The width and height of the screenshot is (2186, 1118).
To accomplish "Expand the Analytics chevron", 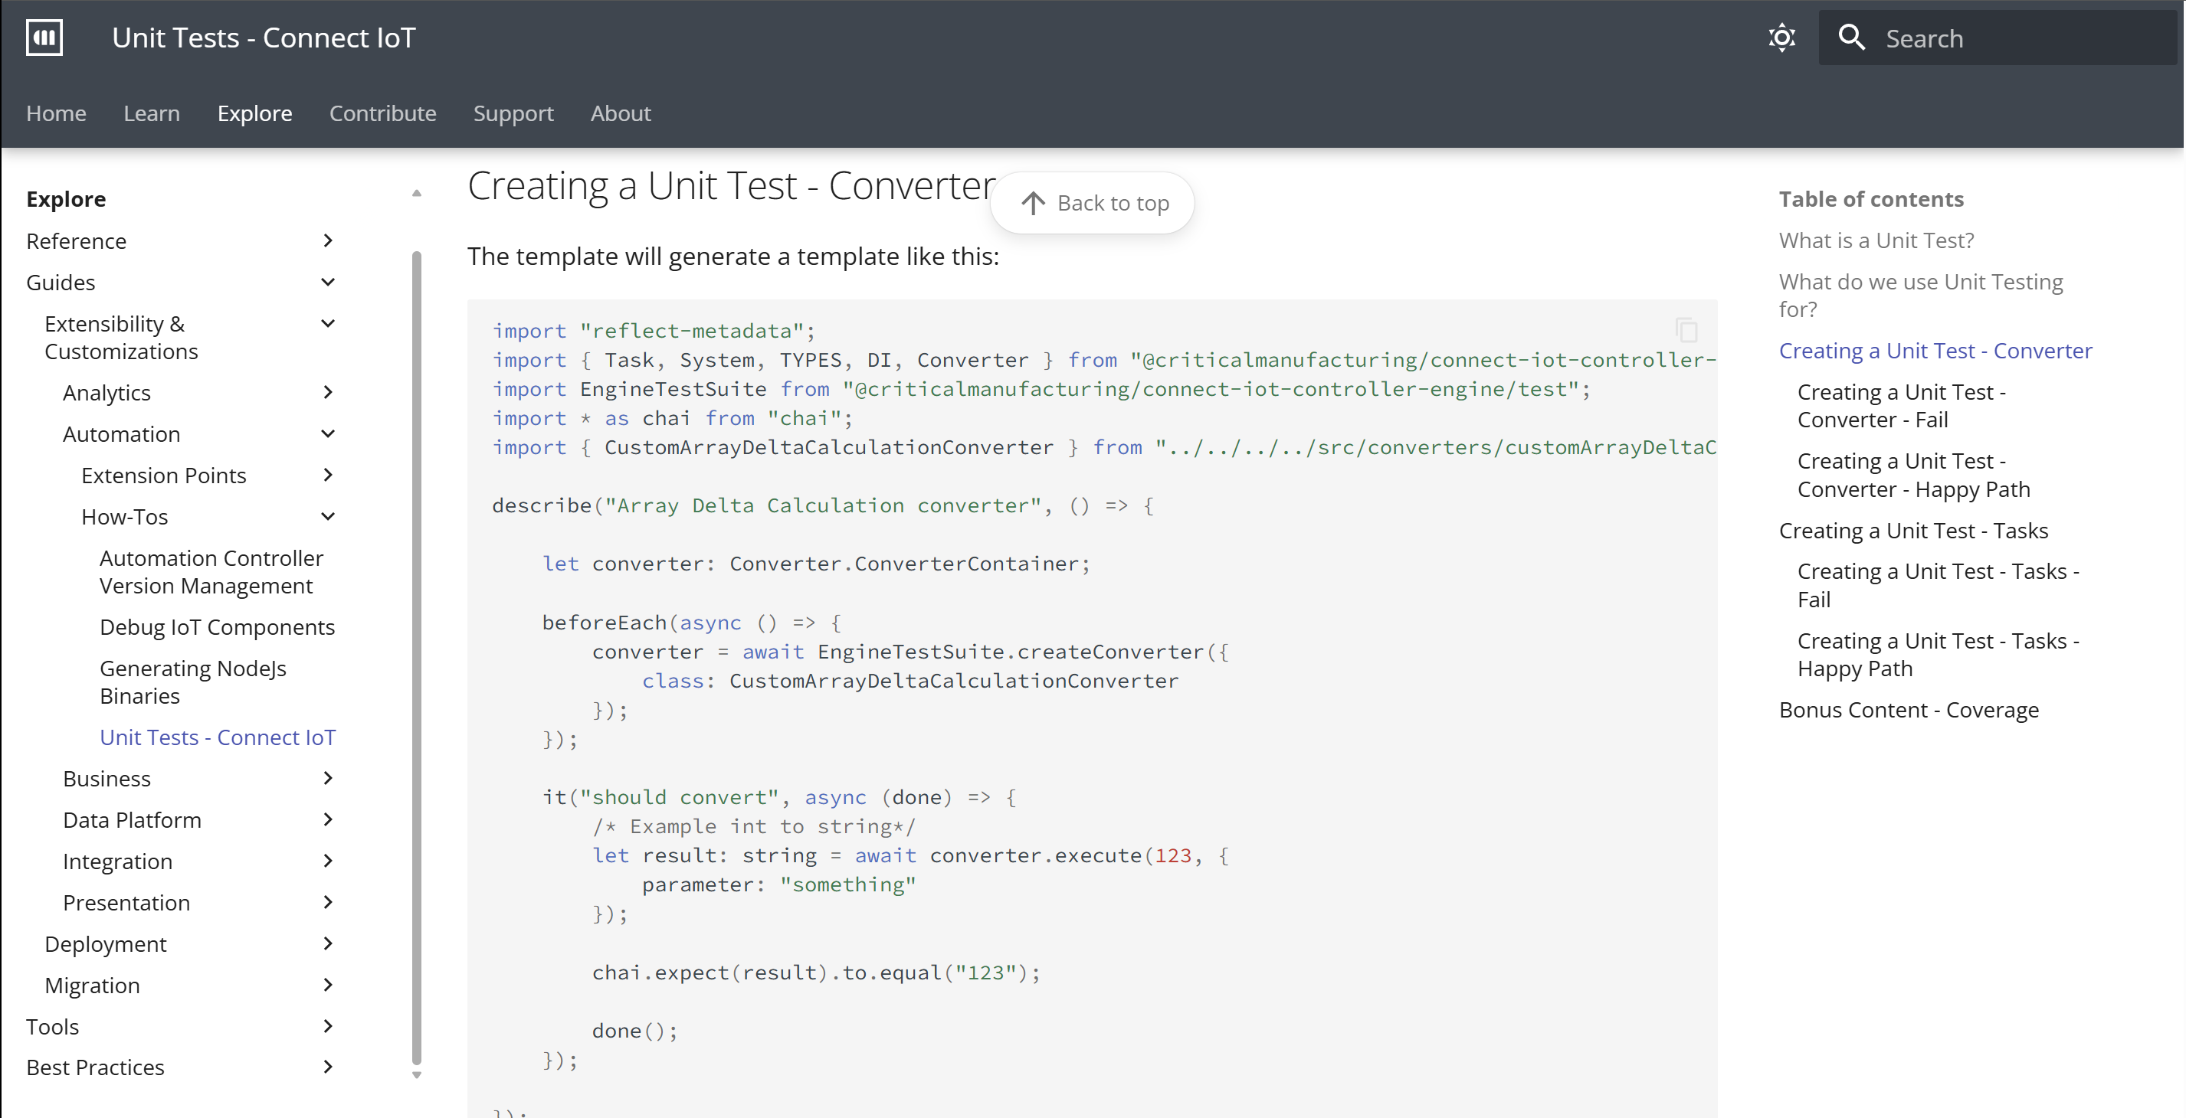I will click(328, 393).
